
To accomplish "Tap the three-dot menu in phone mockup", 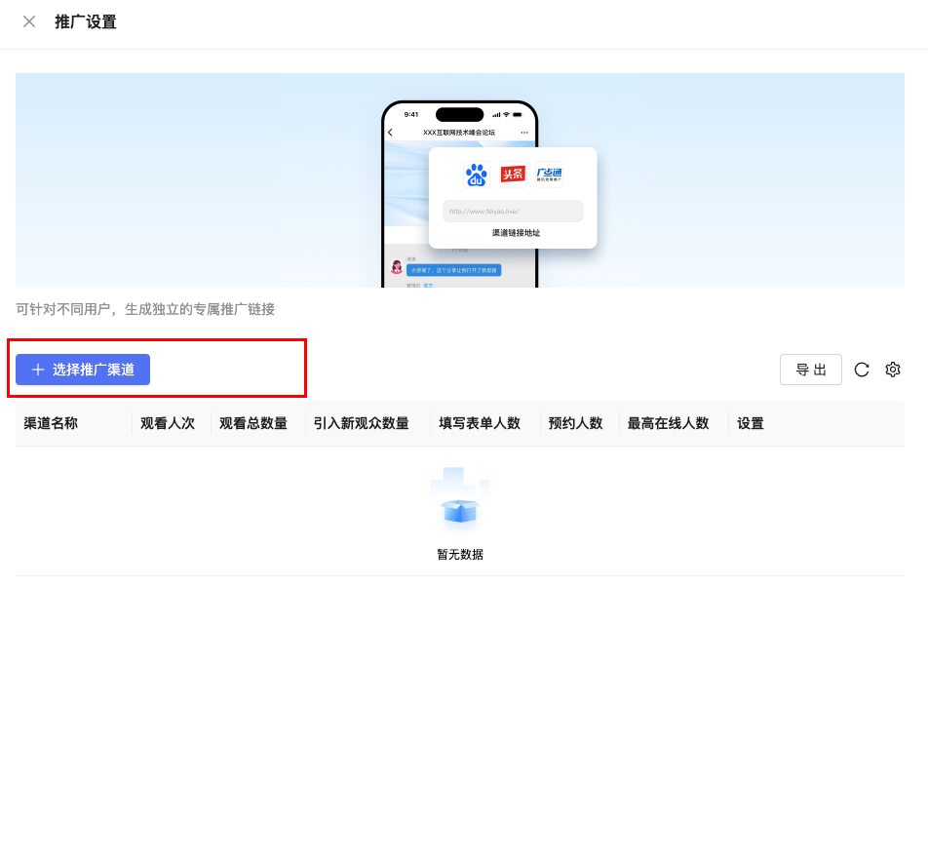I will coord(524,133).
